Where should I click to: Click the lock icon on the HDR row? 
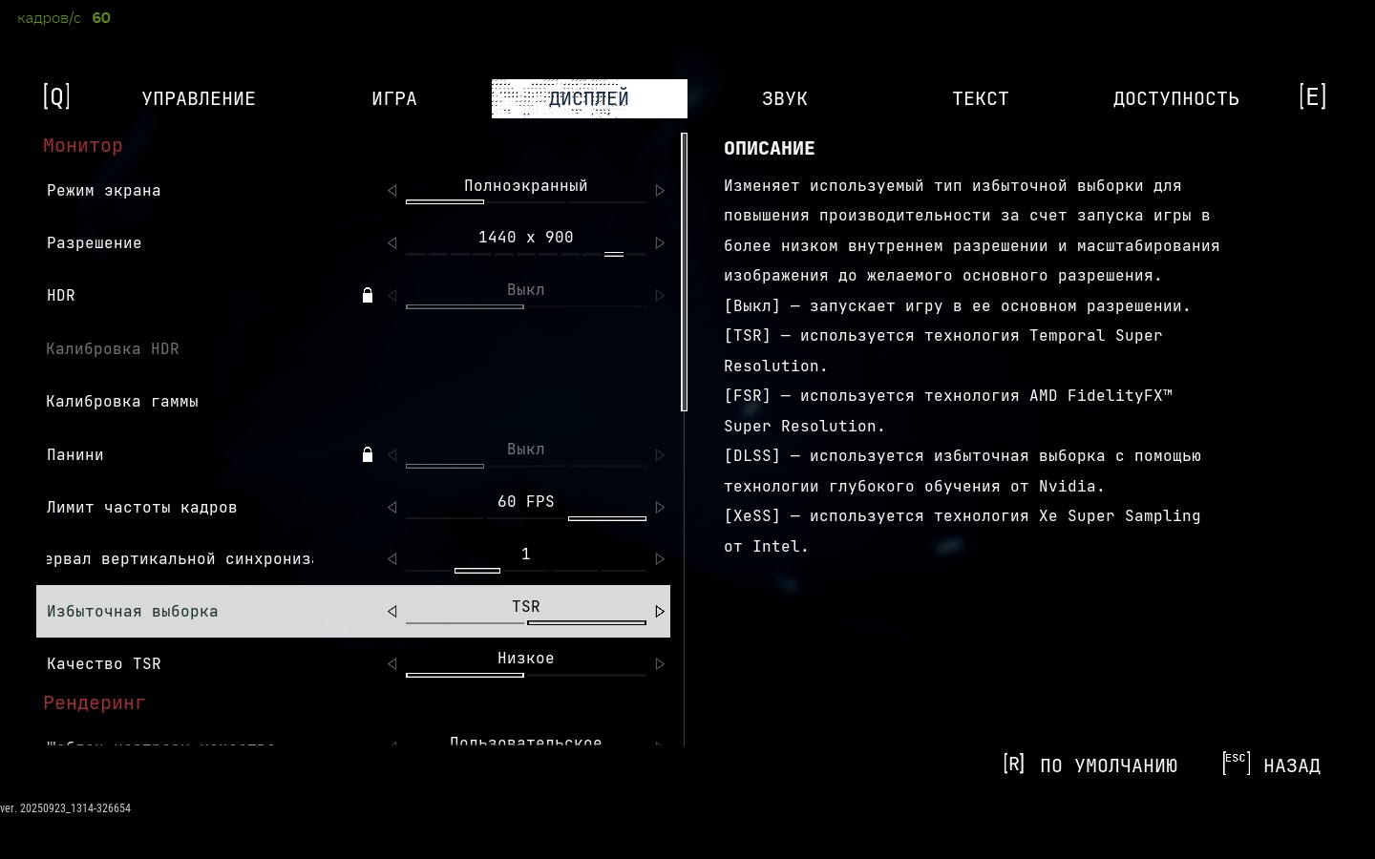(x=368, y=295)
